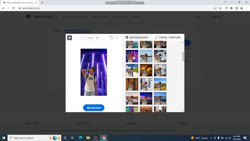250x141 pixels.
Task: Select the purple night city background thumbnail
Action: [x=146, y=98]
